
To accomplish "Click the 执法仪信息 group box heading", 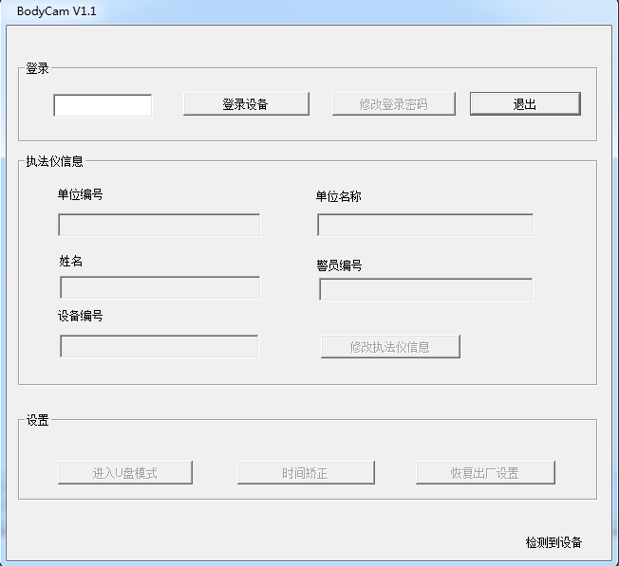I will 54,161.
